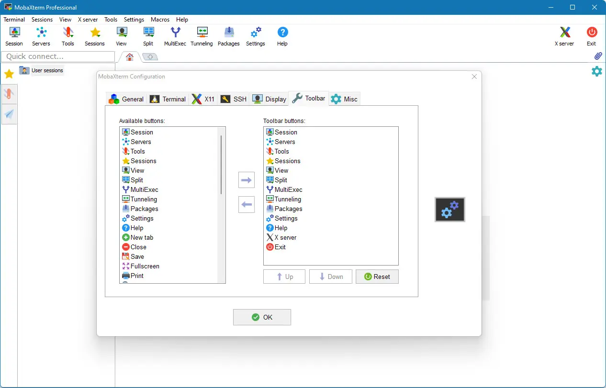Viewport: 606px width, 388px height.
Task: Open Session from the main toolbar
Action: click(x=14, y=36)
